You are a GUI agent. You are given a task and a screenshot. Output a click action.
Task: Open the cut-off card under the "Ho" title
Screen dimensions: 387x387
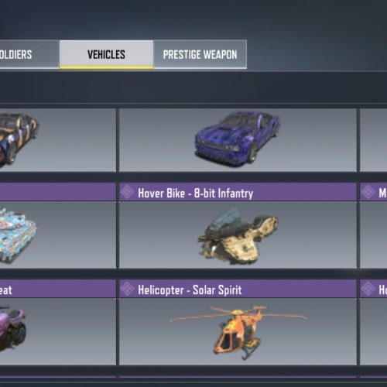pyautogui.click(x=373, y=331)
